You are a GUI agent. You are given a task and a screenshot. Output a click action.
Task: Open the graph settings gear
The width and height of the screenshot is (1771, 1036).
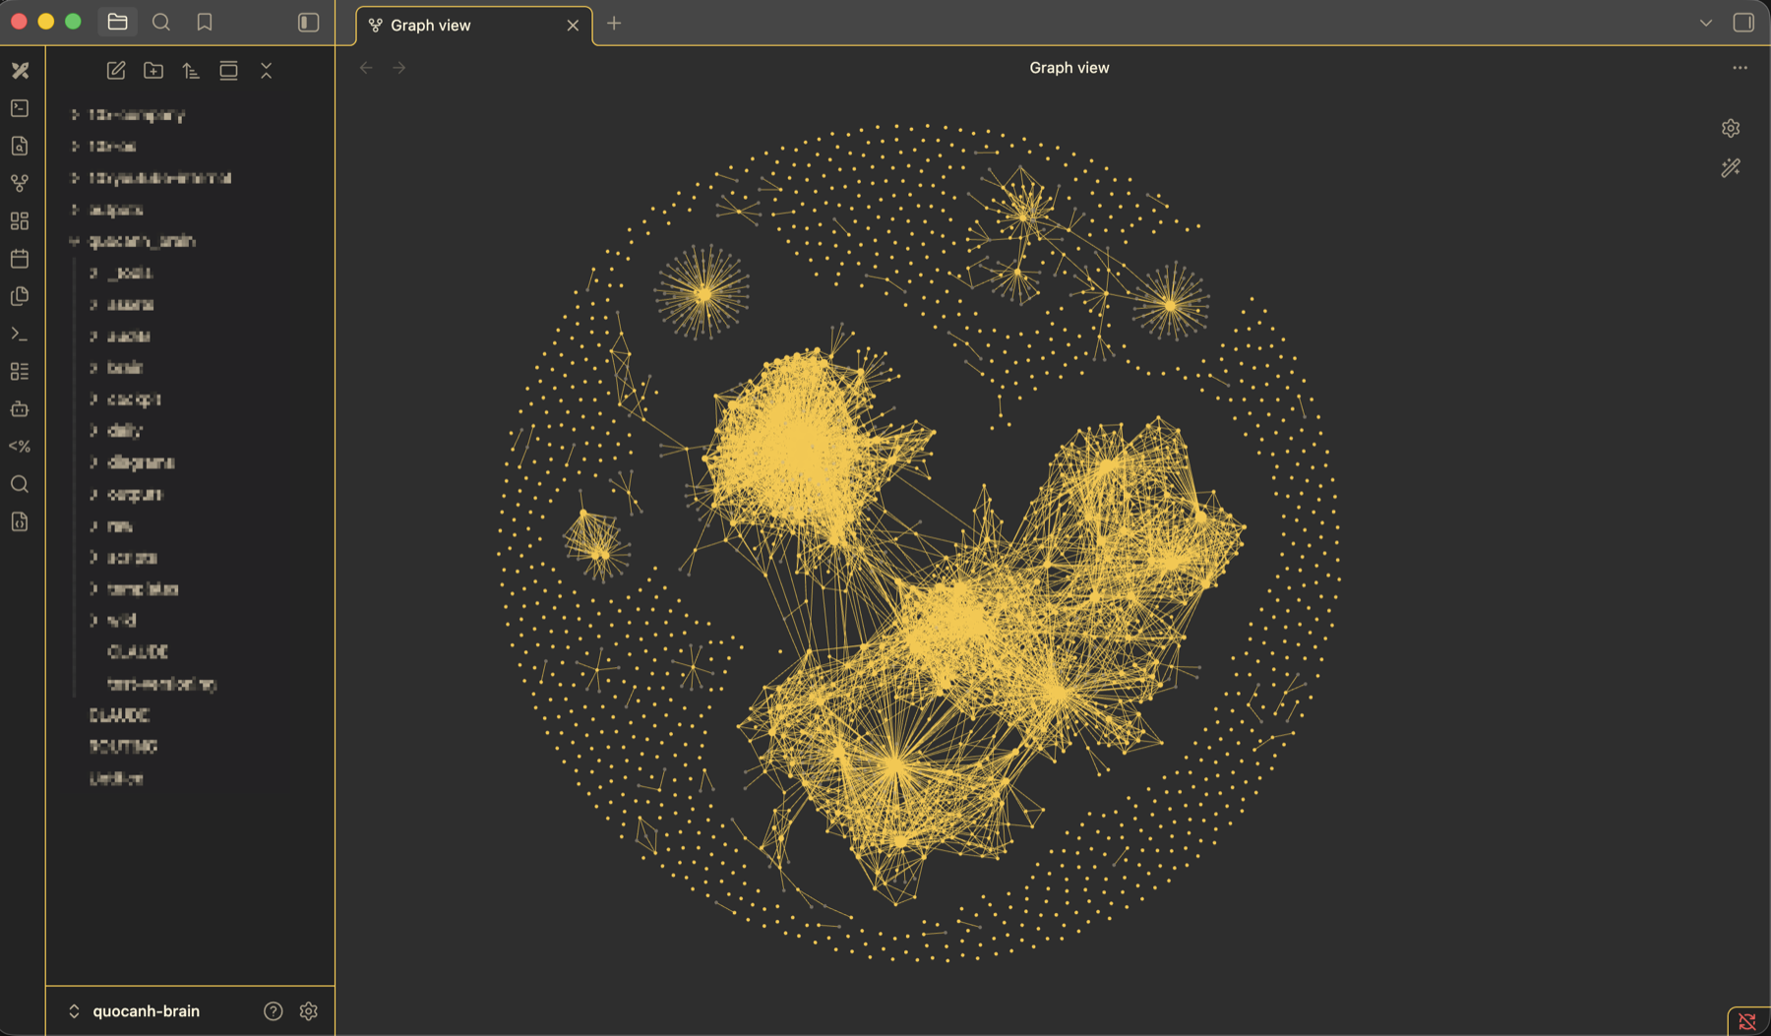(1731, 128)
